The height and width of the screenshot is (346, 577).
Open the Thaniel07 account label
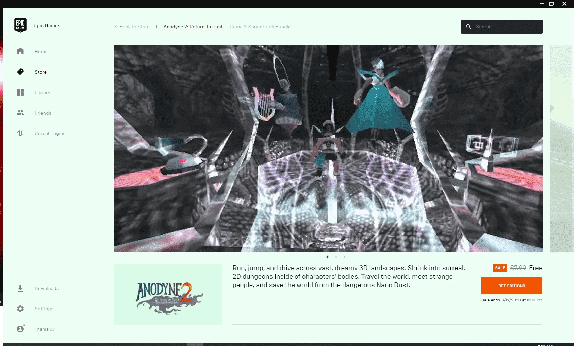pyautogui.click(x=45, y=329)
